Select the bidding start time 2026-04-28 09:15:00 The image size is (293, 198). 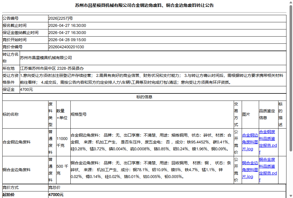click(x=67, y=40)
